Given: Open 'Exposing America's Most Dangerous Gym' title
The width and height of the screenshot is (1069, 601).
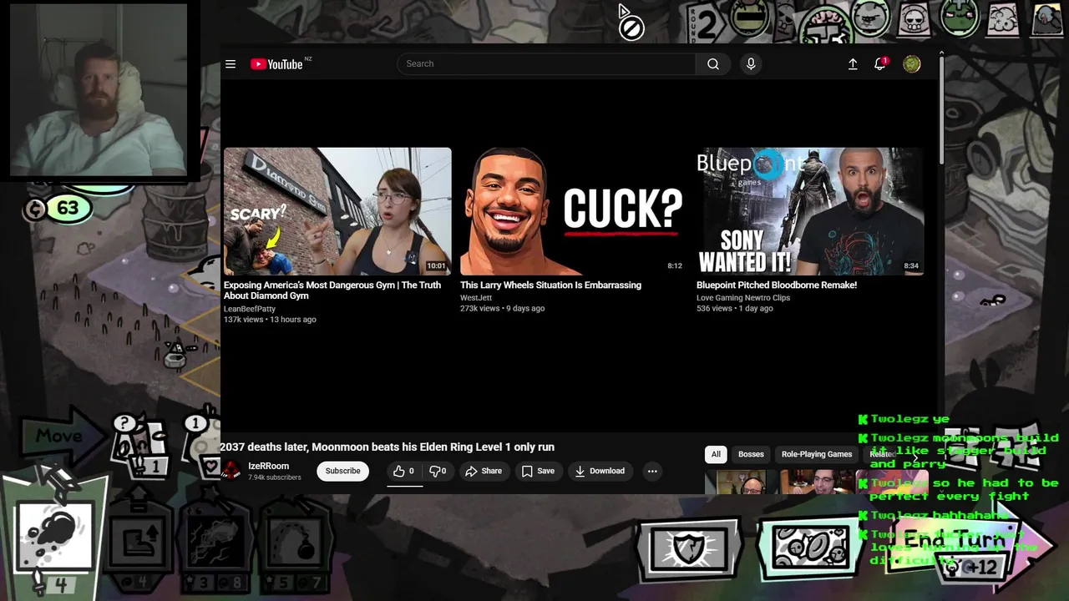Looking at the screenshot, I should click(x=332, y=290).
